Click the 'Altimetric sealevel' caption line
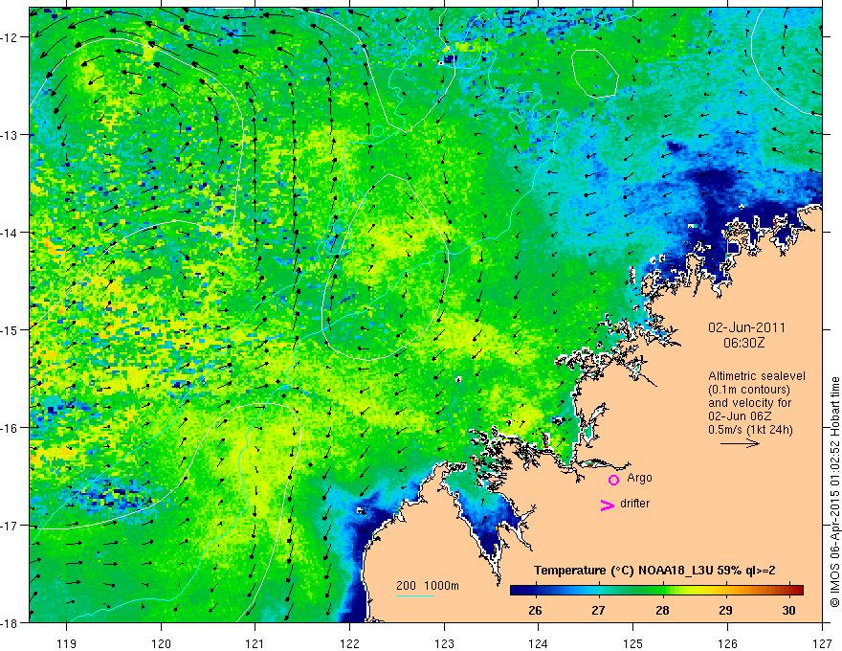 (756, 376)
